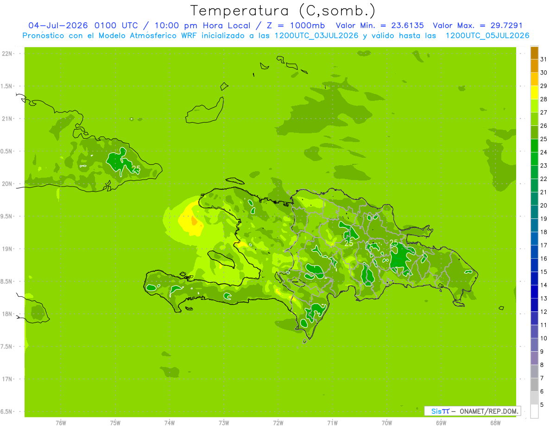
Task: Click the "Z = 1000mb" level text
Action: (x=295, y=25)
